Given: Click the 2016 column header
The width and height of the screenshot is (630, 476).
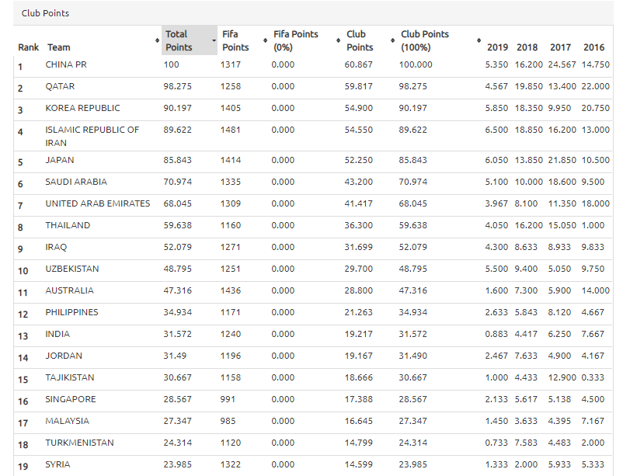Looking at the screenshot, I should pos(593,47).
